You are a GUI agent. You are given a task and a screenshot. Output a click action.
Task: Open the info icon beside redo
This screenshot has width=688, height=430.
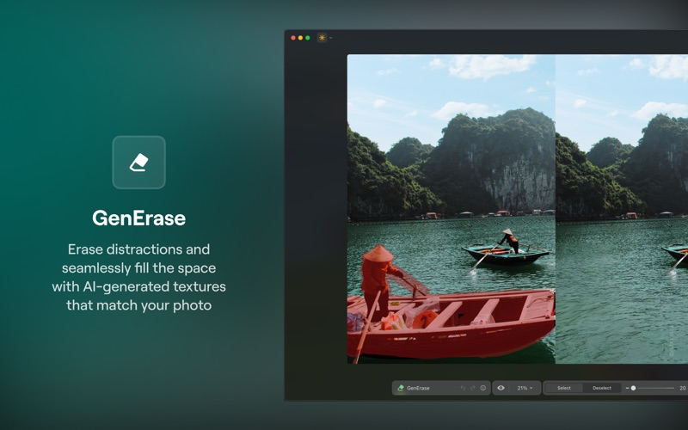(482, 388)
